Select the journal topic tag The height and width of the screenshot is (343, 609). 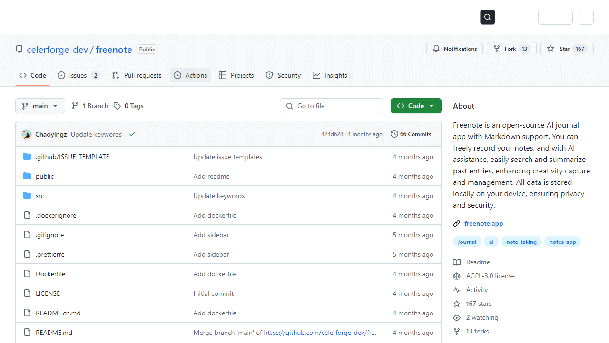(x=467, y=242)
